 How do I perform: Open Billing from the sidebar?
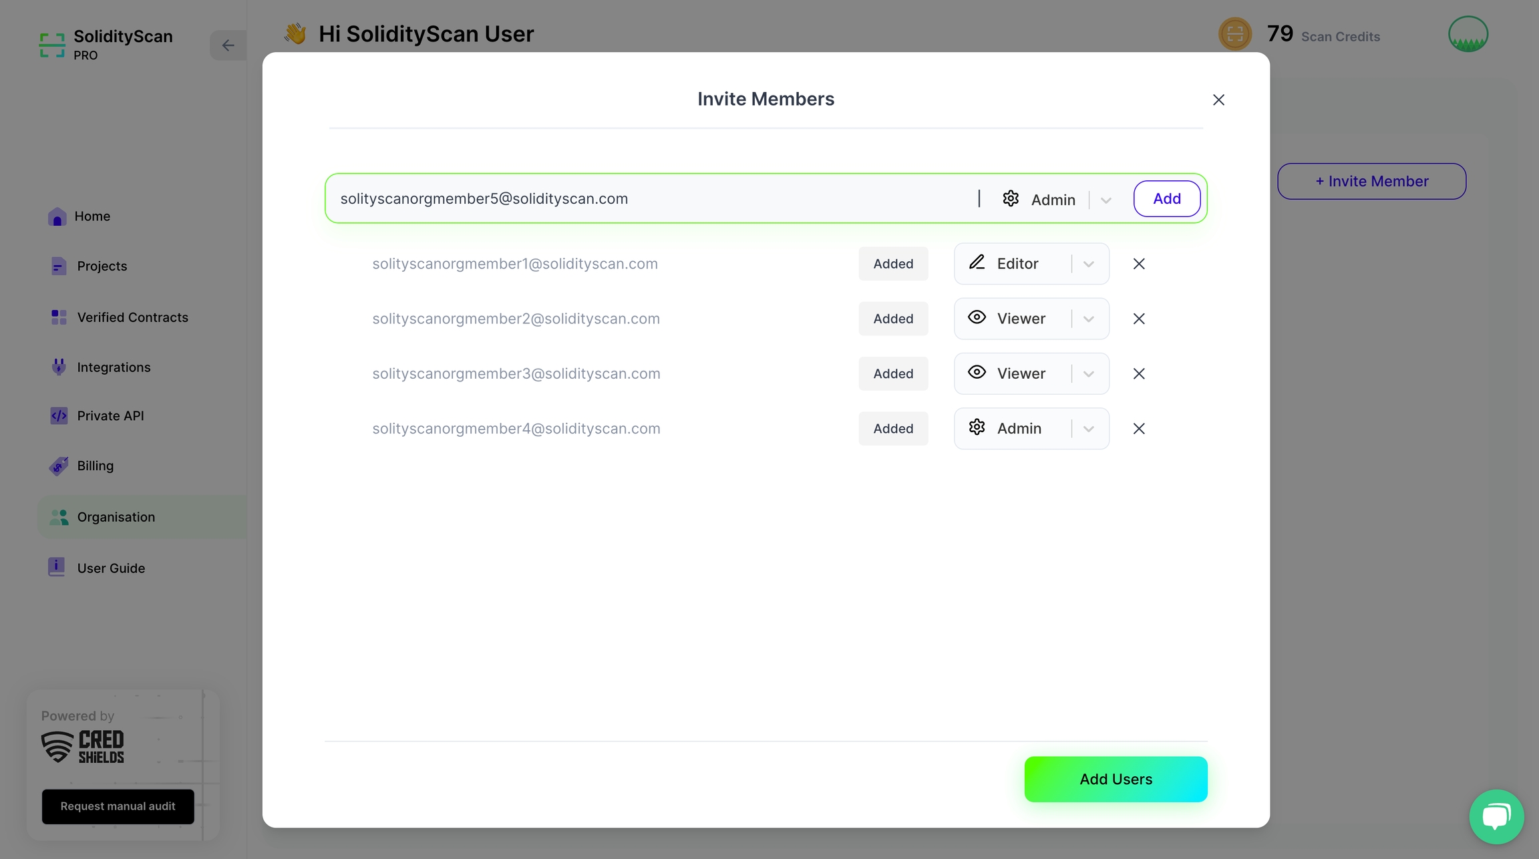coord(95,466)
